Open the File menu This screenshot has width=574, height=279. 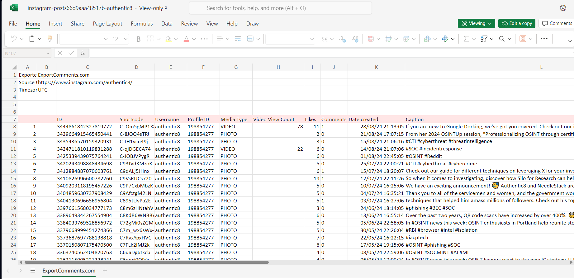13,24
